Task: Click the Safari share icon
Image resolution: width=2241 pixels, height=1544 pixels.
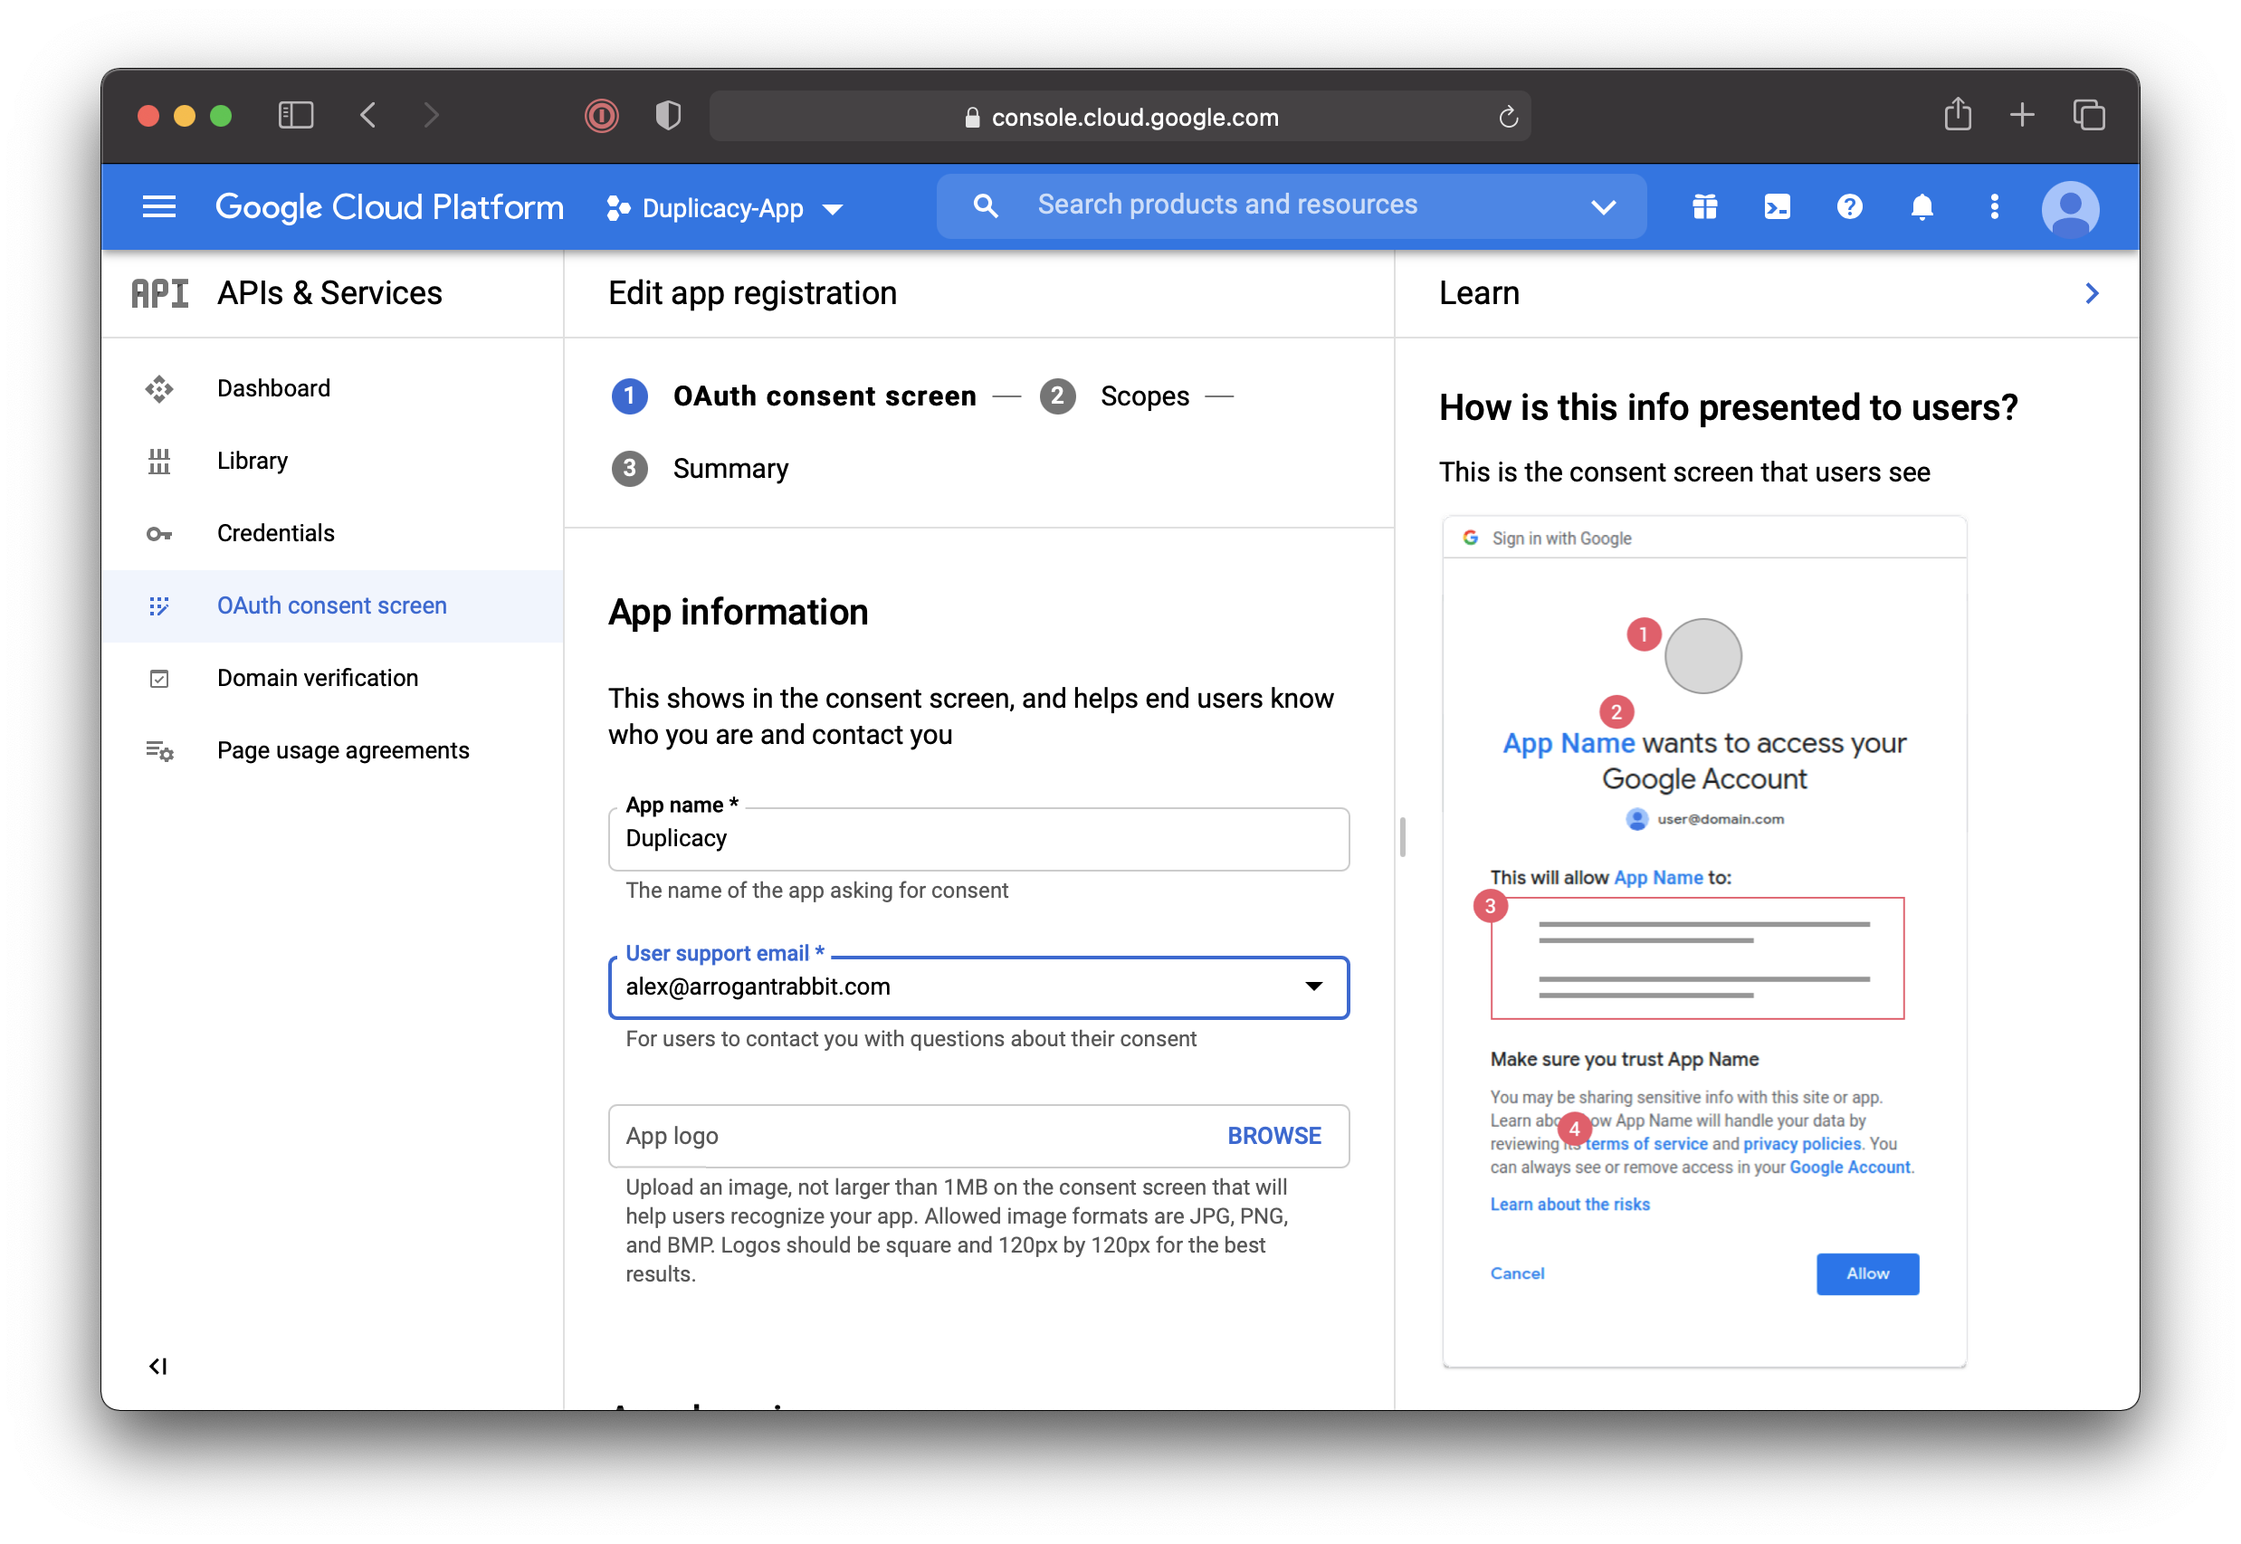Action: [x=1958, y=115]
